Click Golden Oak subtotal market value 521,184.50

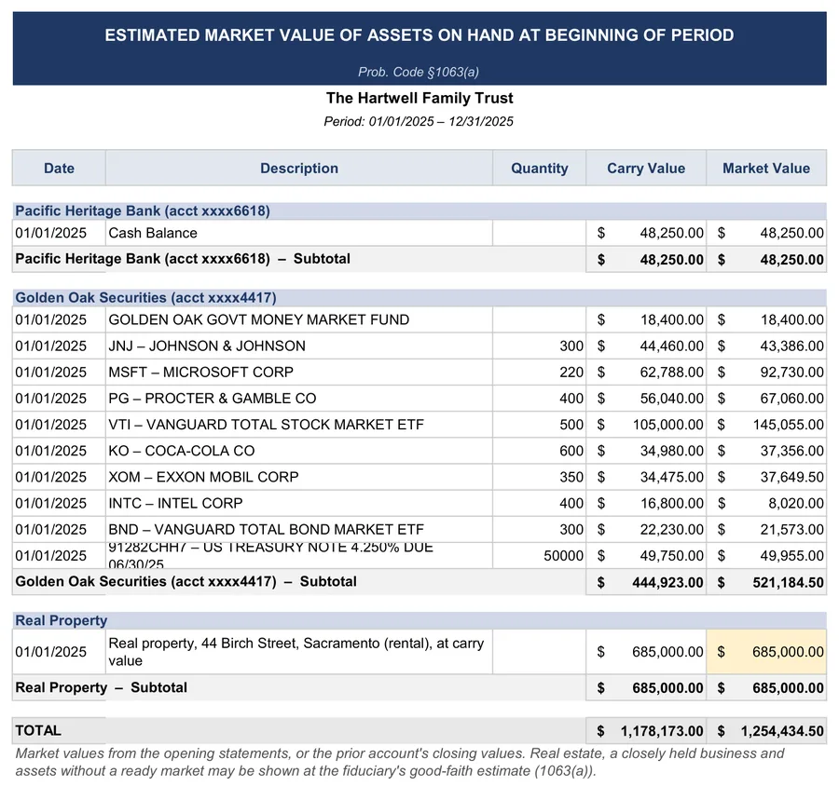click(x=766, y=582)
